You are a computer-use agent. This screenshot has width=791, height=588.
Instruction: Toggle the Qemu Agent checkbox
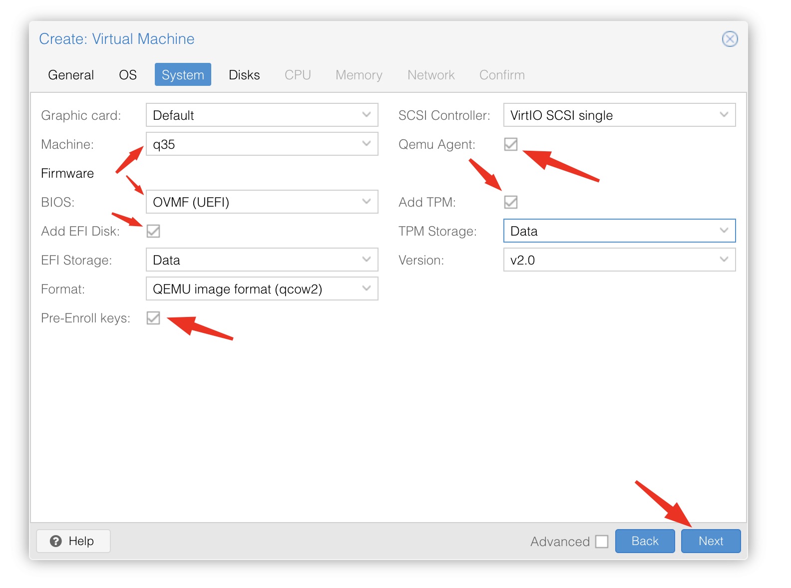510,144
